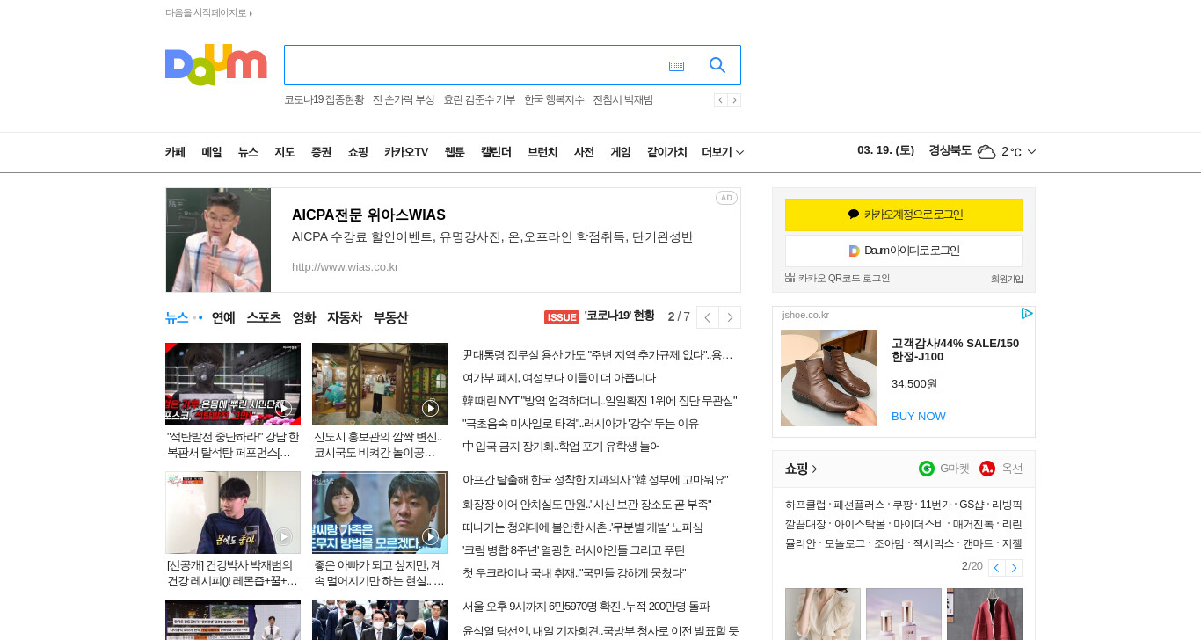Viewport: 1201px width, 640px height.
Task: Click trending keyword 한국 행복지수
Action: pyautogui.click(x=554, y=99)
